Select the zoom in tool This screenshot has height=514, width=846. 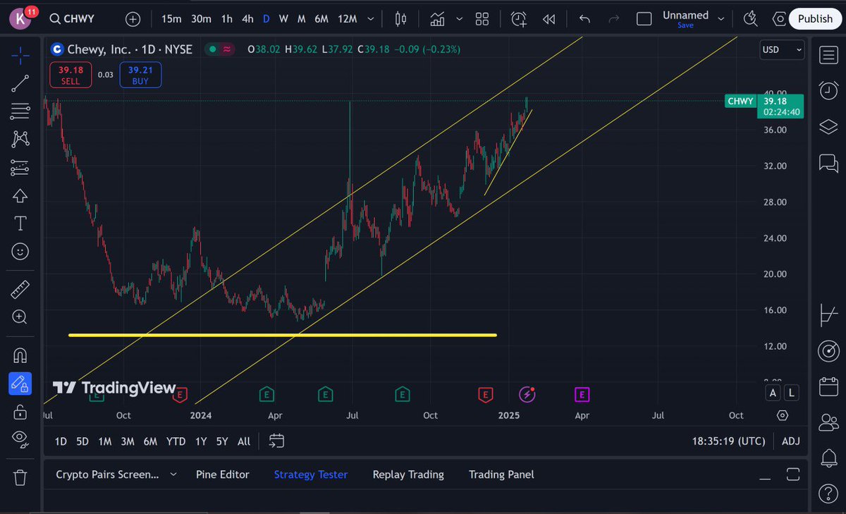[20, 317]
